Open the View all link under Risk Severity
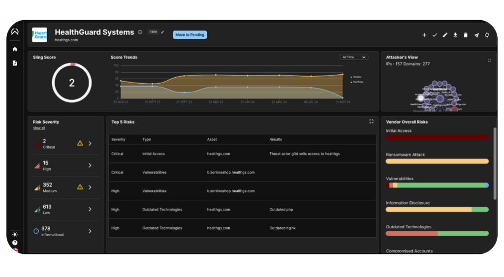The height and width of the screenshot is (277, 504). tap(39, 128)
